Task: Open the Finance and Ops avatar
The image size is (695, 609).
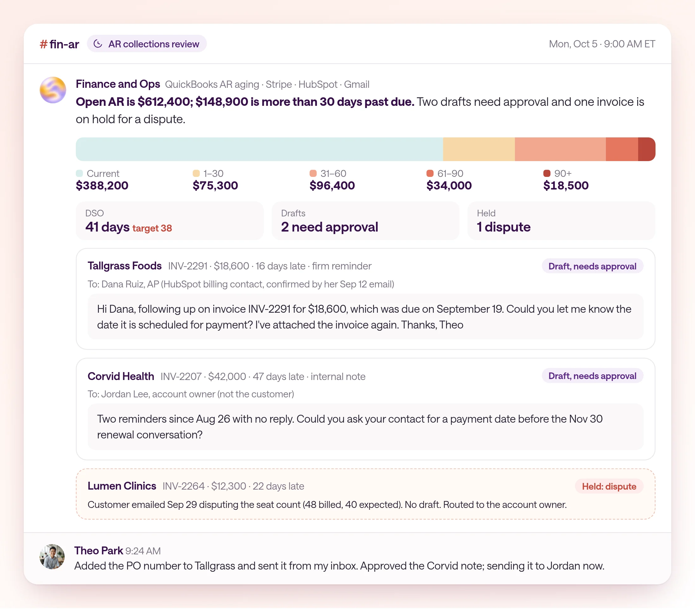Action: [x=53, y=90]
